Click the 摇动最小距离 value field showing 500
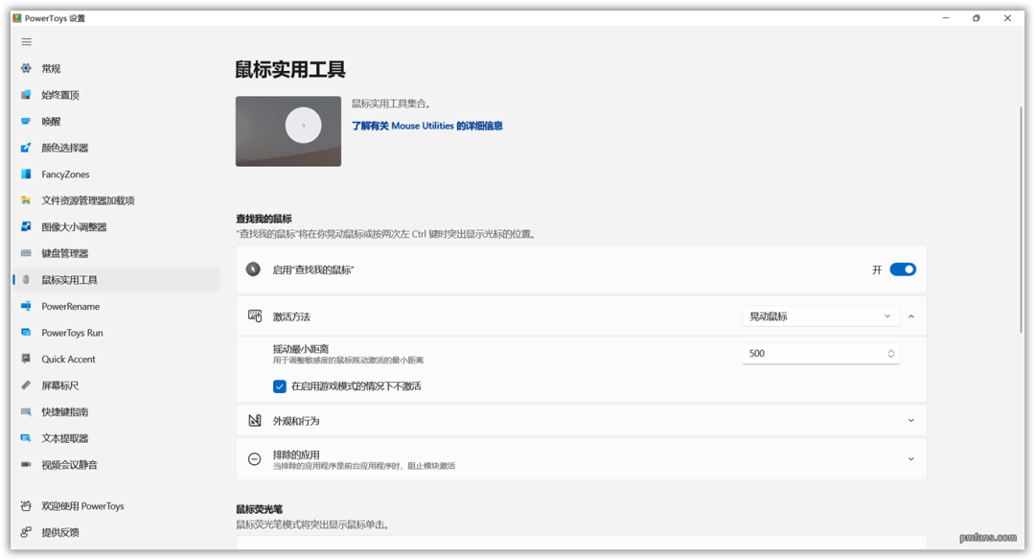The height and width of the screenshot is (560, 1035). pos(820,354)
